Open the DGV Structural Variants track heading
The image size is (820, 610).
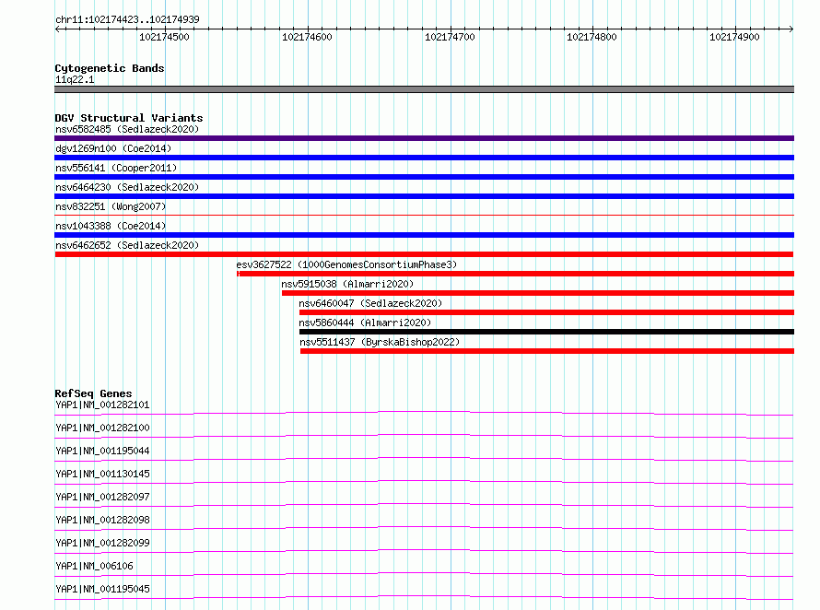[x=129, y=118]
